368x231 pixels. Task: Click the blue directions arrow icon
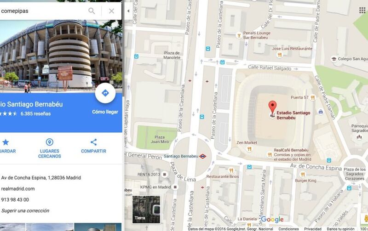[105, 93]
